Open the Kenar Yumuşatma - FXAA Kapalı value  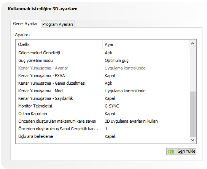(x=110, y=76)
